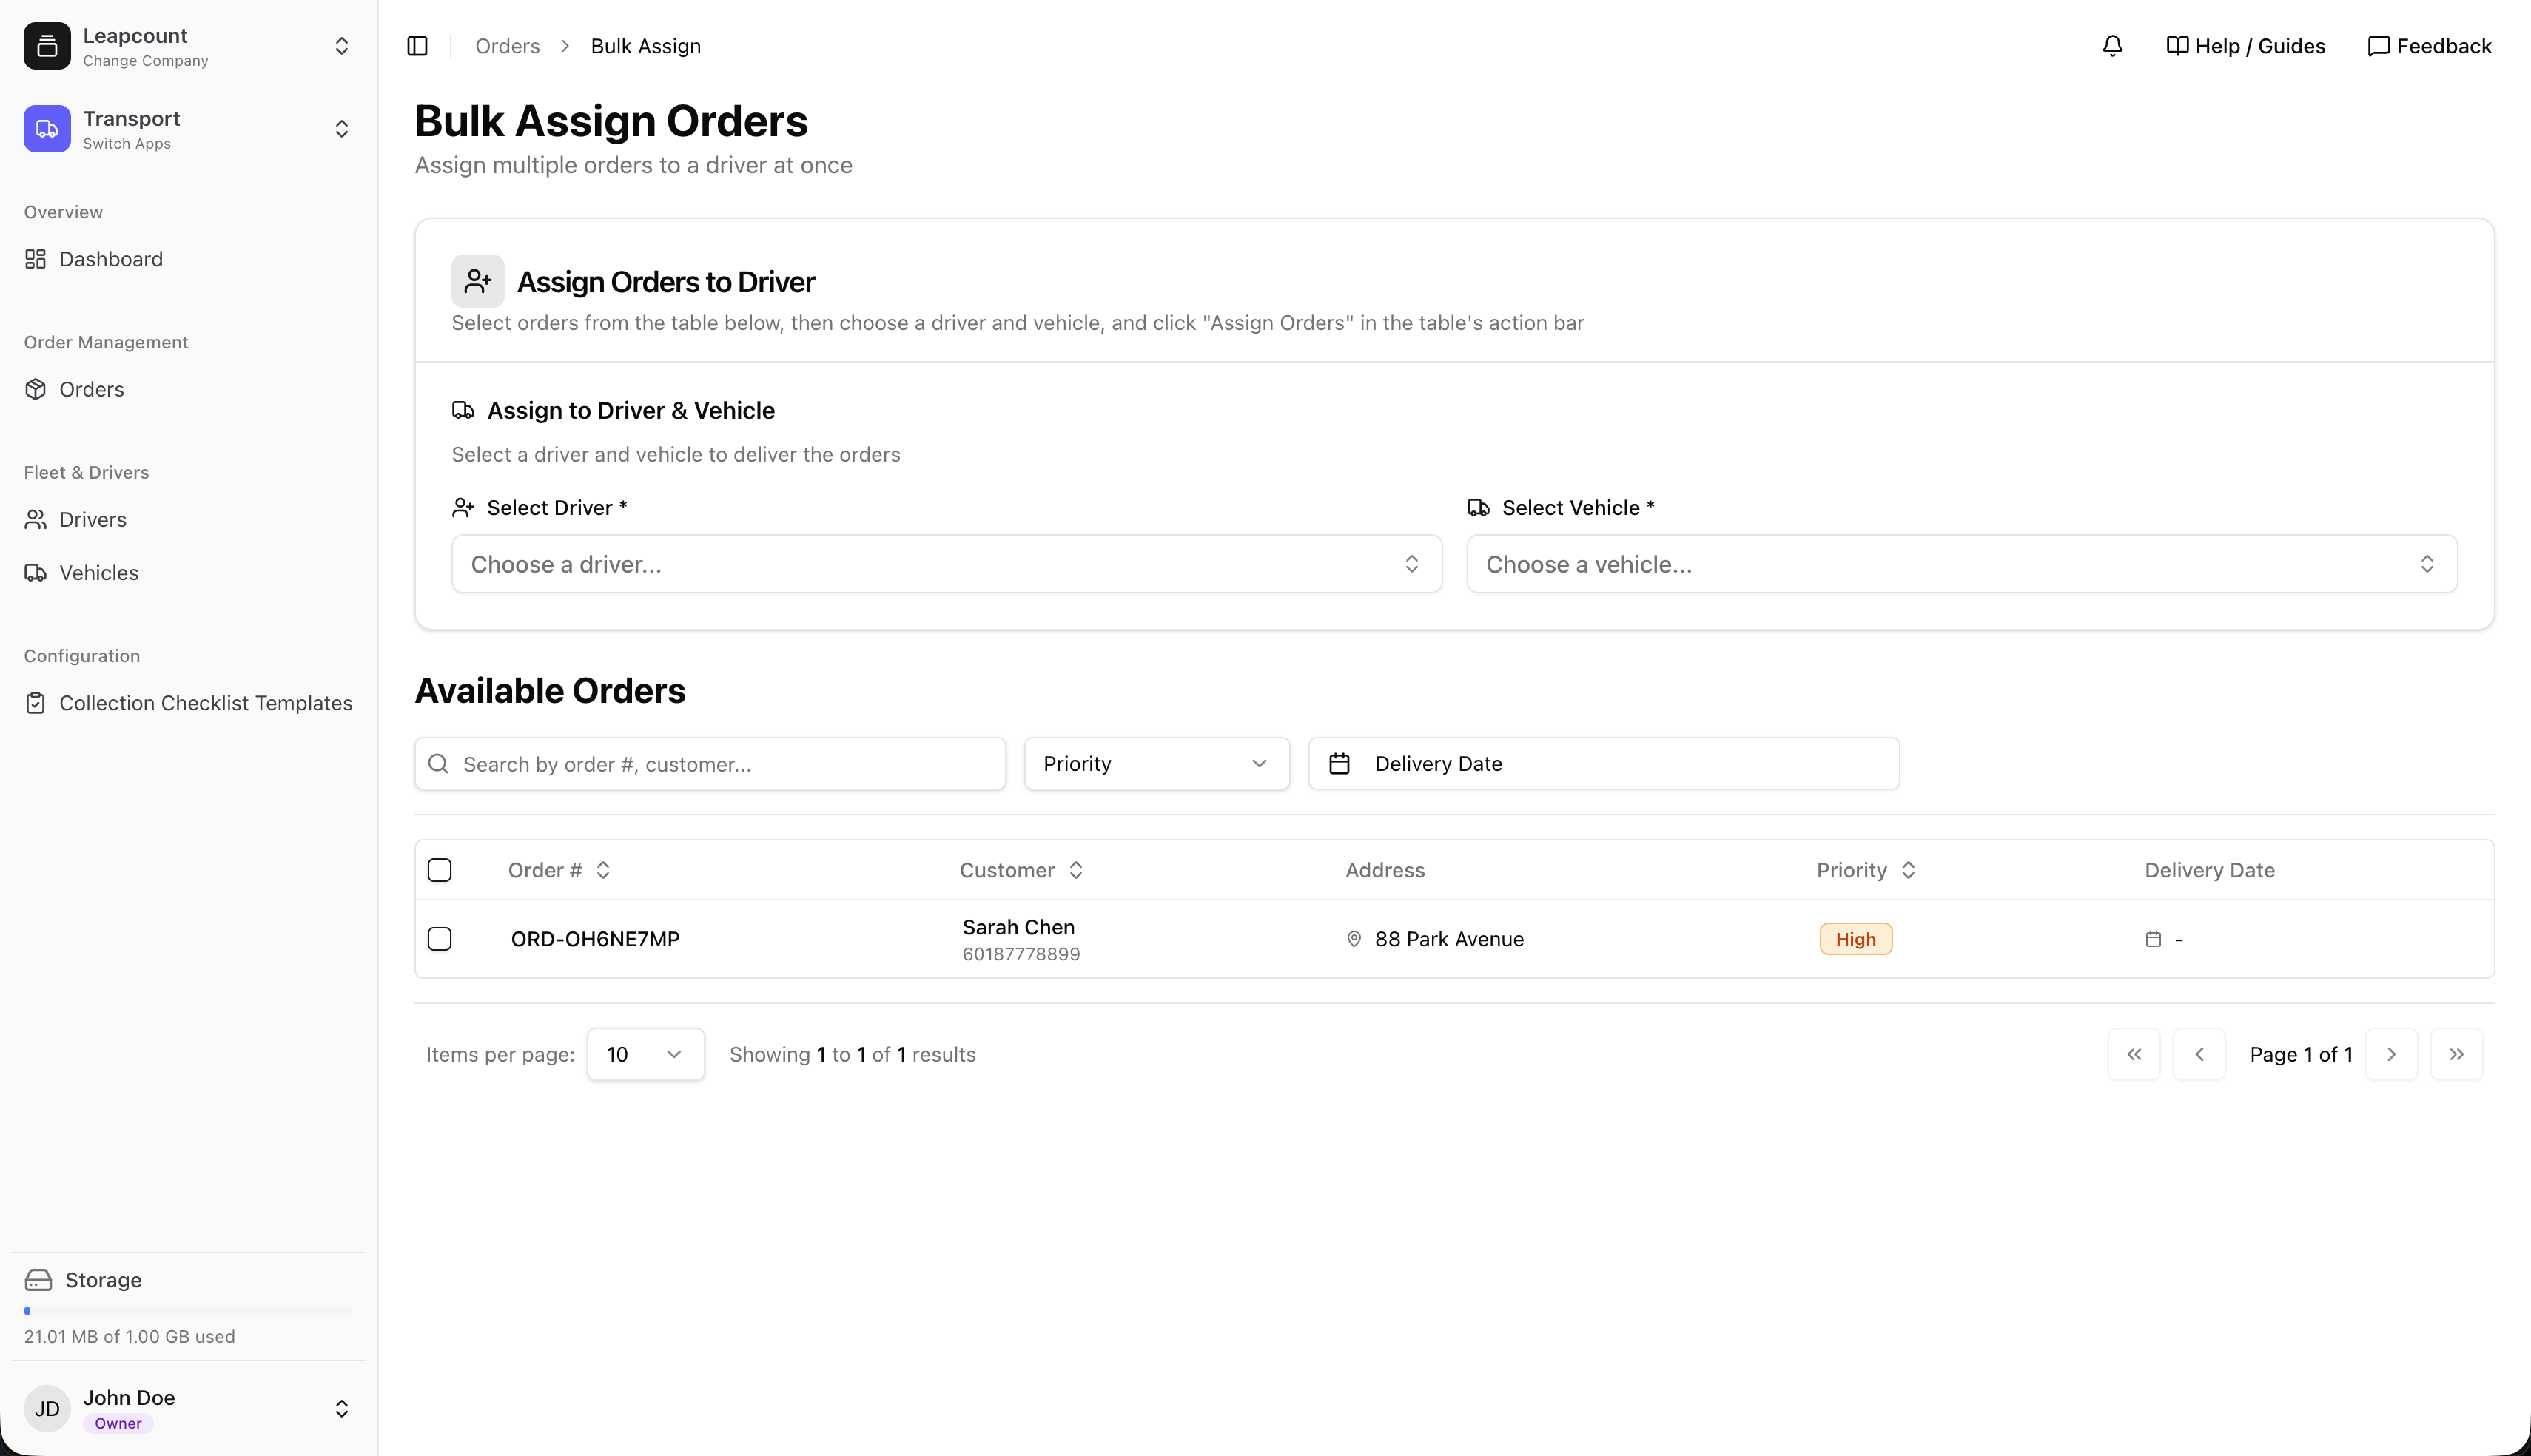This screenshot has height=1456, width=2531.
Task: Go to Orders breadcrumb link
Action: point(507,46)
